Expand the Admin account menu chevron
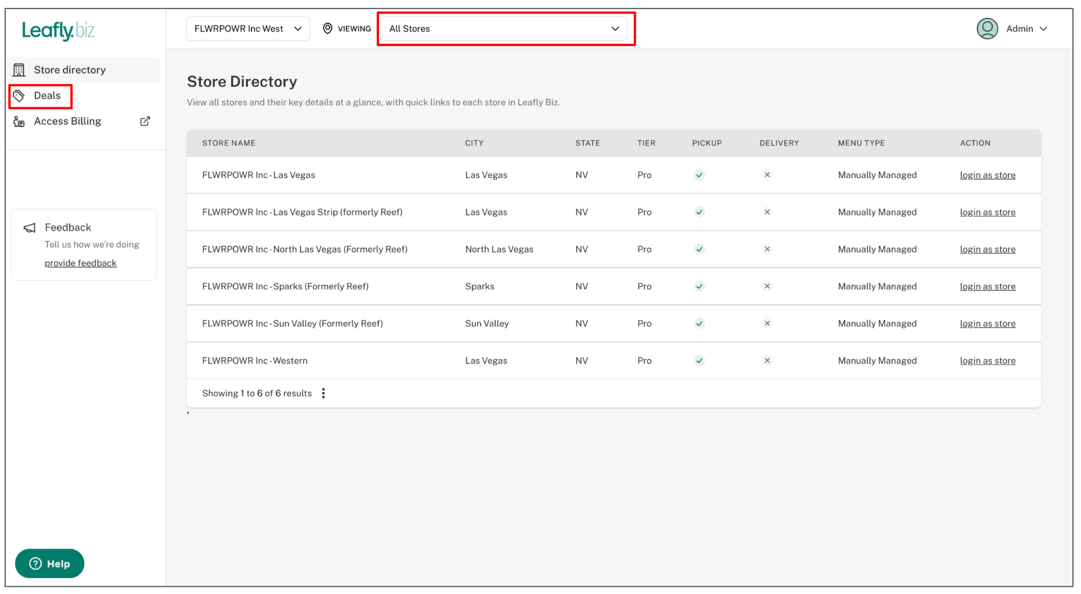Screen dimensions: 1081x594 [1043, 29]
